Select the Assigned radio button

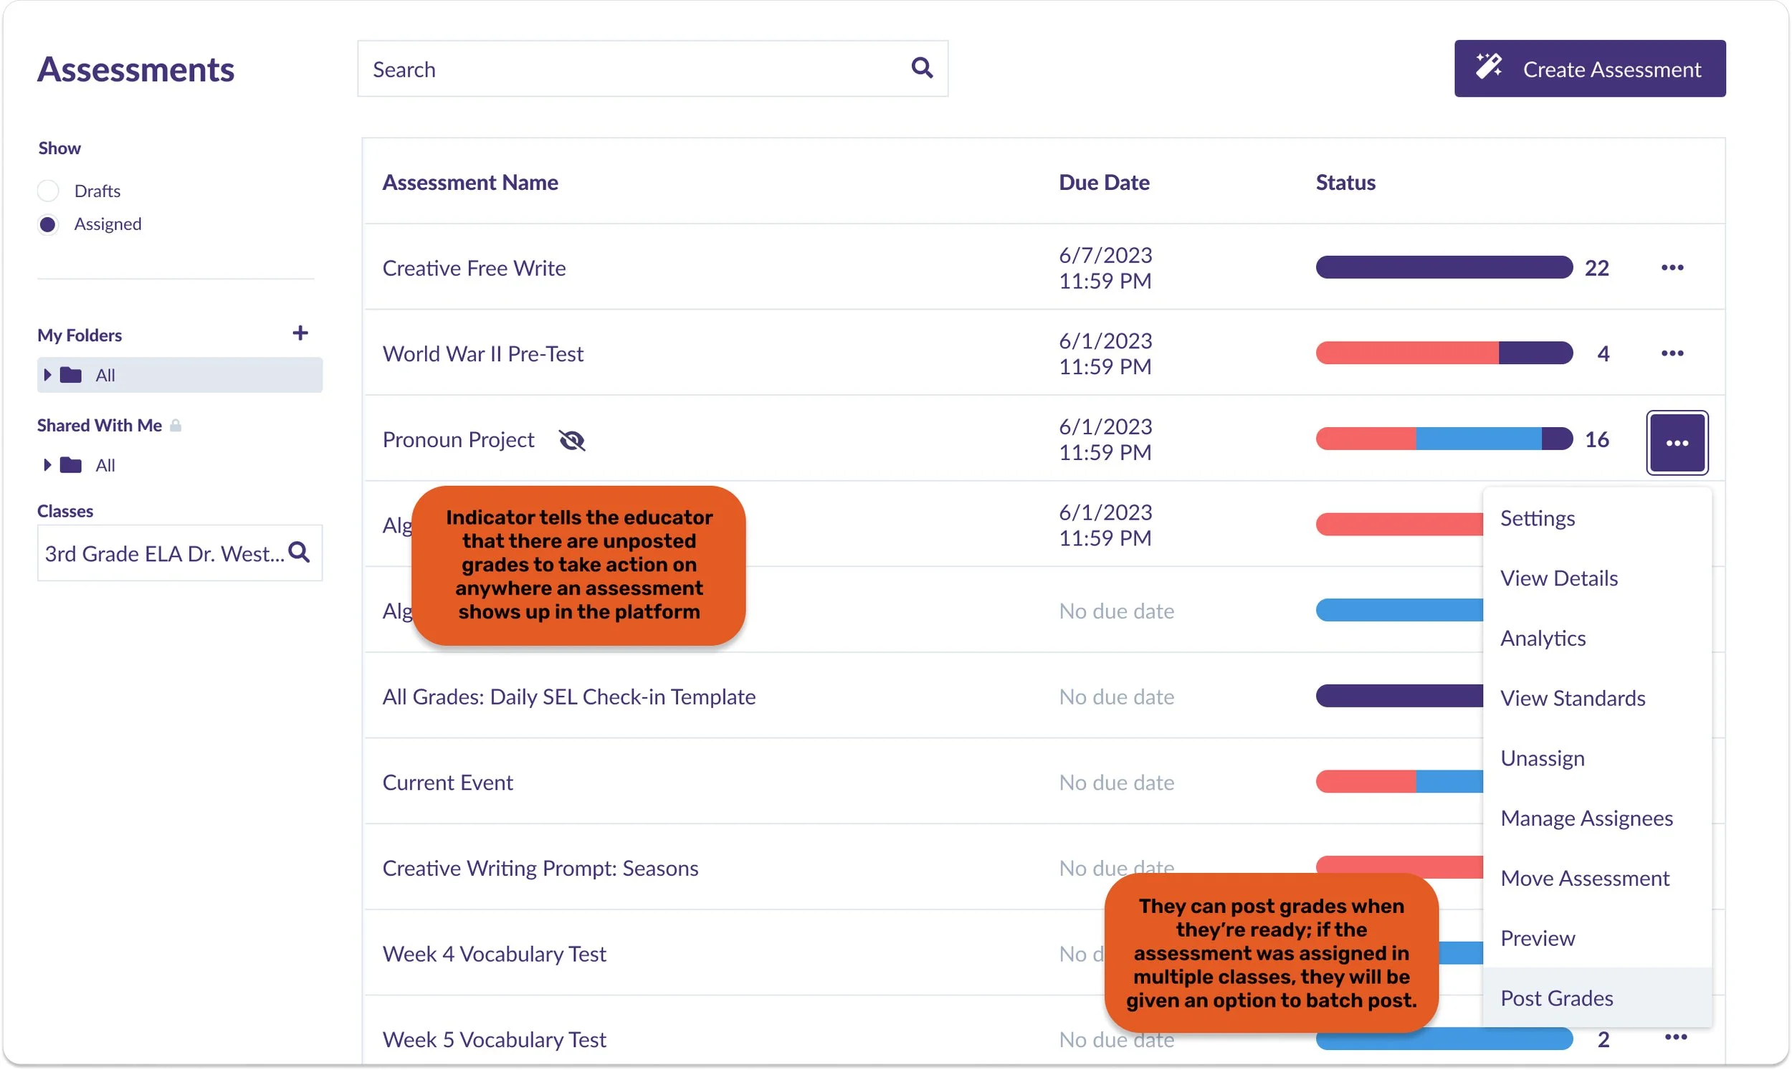point(48,224)
